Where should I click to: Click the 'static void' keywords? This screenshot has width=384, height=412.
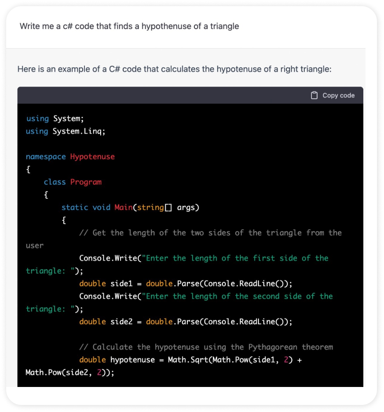pyautogui.click(x=86, y=207)
